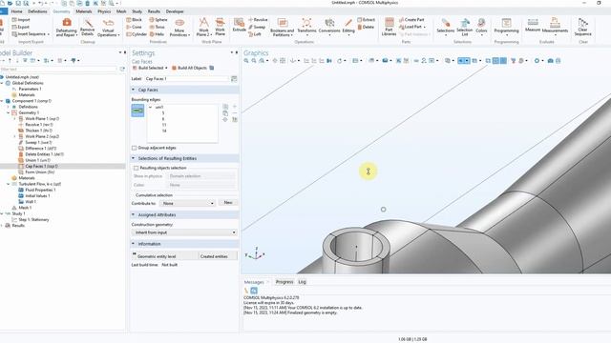Open Booleans and Partitions menu
Screen dimensions: 611x343
coord(283,28)
